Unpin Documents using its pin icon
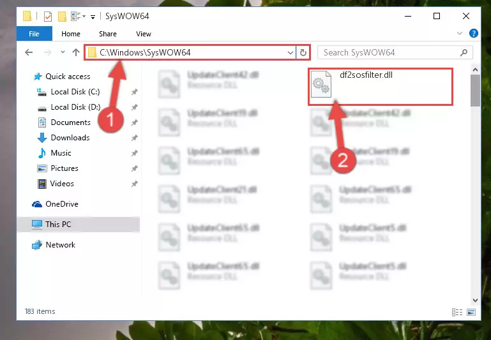 pyautogui.click(x=134, y=122)
